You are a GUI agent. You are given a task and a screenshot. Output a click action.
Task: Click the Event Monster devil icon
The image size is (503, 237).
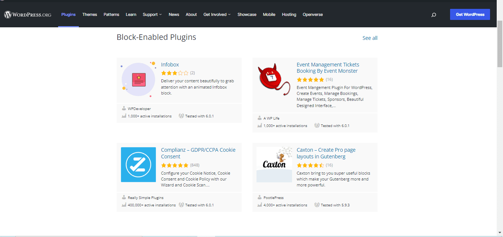click(274, 80)
